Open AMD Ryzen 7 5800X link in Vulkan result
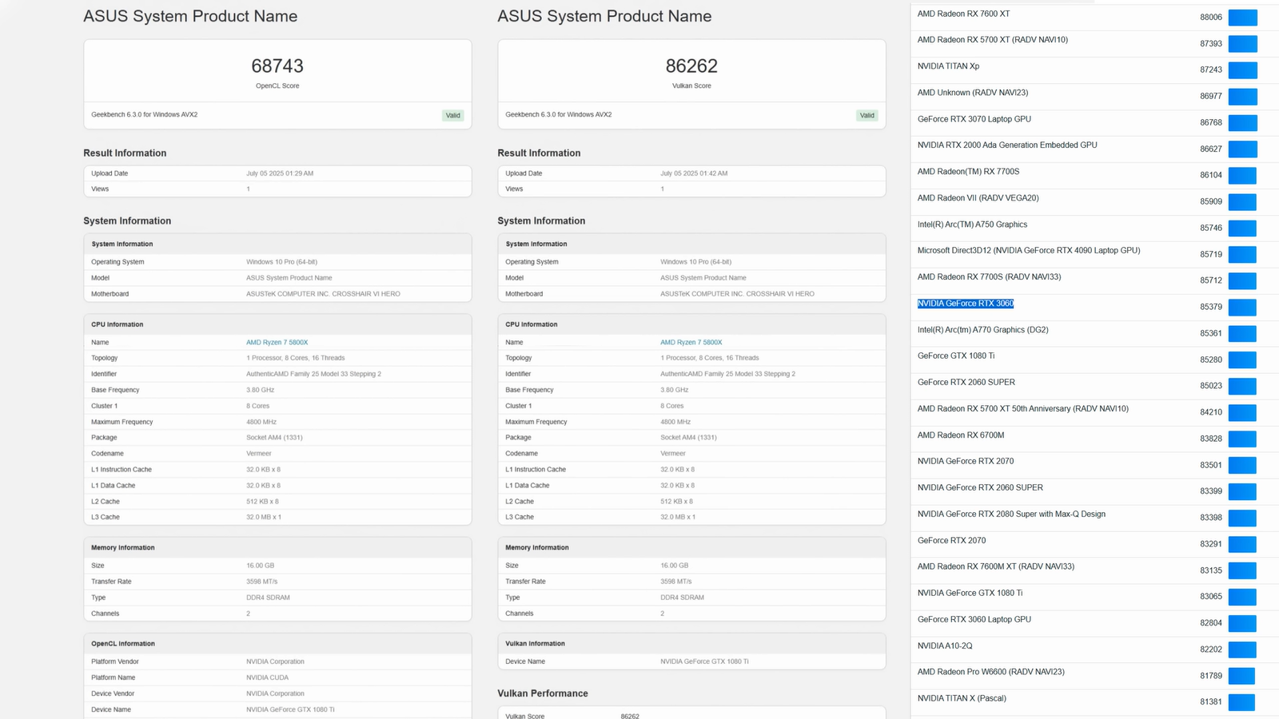 pos(691,342)
